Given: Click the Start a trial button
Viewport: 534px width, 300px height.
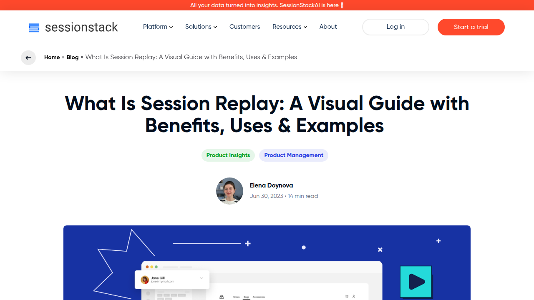Looking at the screenshot, I should (471, 27).
